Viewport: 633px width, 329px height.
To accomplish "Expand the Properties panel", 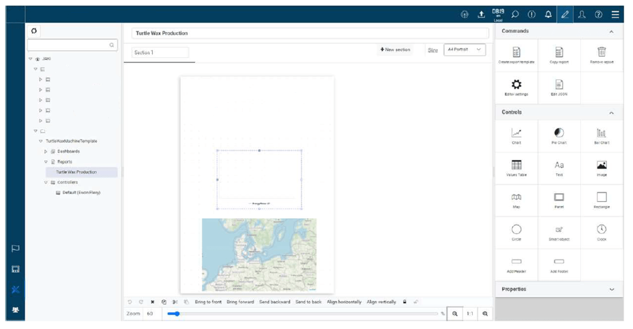I will pyautogui.click(x=612, y=289).
